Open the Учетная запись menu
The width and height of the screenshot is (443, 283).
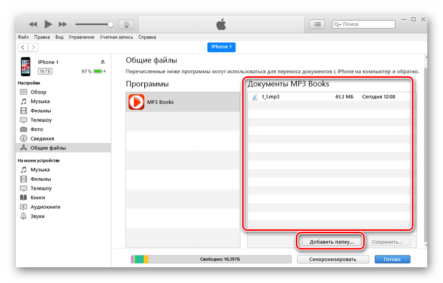click(116, 37)
